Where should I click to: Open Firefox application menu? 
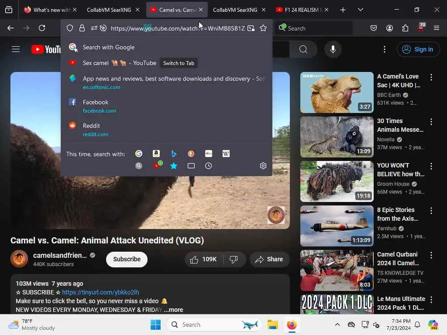(437, 28)
